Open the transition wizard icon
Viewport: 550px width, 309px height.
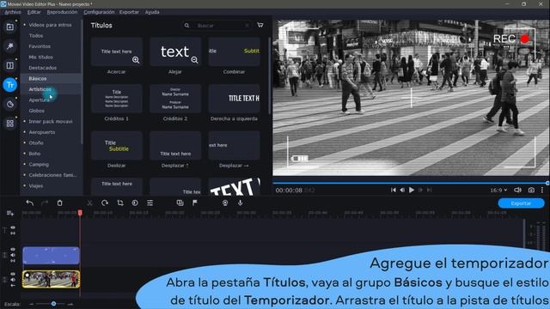(x=180, y=203)
